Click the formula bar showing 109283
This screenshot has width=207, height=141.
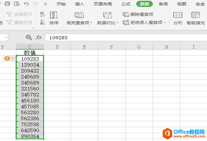[x=126, y=38]
